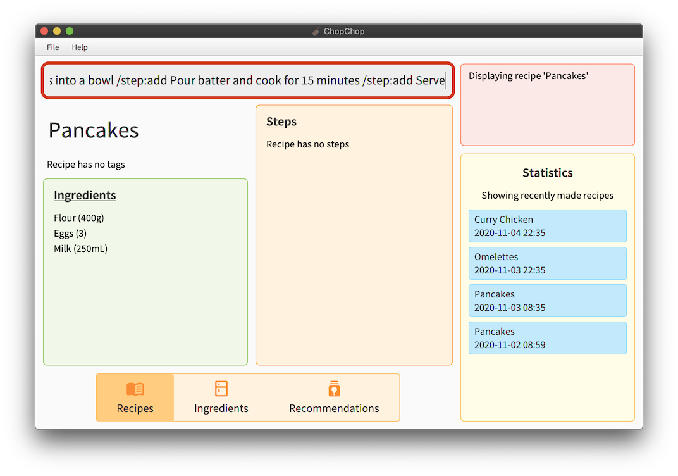Image resolution: width=678 pixels, height=476 pixels.
Task: Click the ChopChop knife icon in title bar
Action: click(x=316, y=31)
